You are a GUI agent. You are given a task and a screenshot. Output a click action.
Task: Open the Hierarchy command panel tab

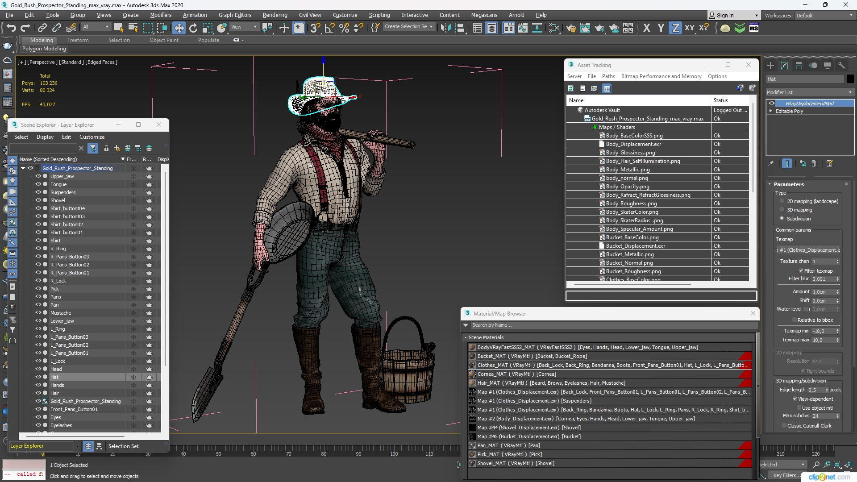pos(799,66)
